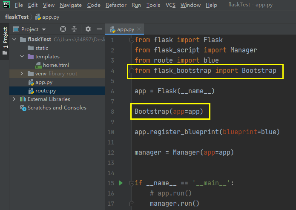Open the Window menu

click(190, 5)
